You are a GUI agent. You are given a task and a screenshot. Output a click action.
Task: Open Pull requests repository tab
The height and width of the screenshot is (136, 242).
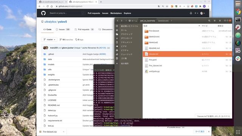[x=84, y=29]
